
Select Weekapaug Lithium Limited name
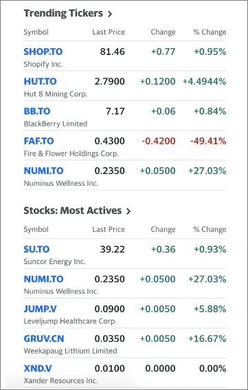(x=70, y=351)
